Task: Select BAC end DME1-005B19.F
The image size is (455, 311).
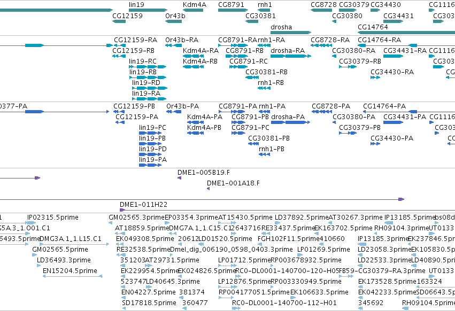Action: pyautogui.click(x=203, y=173)
